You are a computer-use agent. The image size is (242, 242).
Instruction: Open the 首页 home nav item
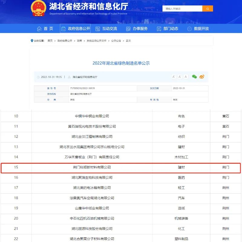click(48, 28)
